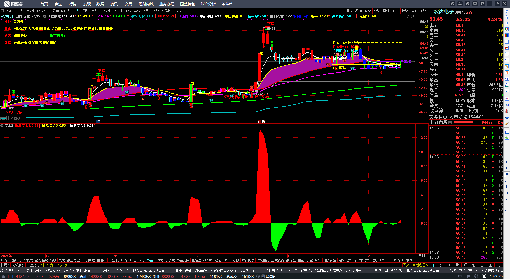Open the settings sliders icon in title bar

tap(460, 4)
